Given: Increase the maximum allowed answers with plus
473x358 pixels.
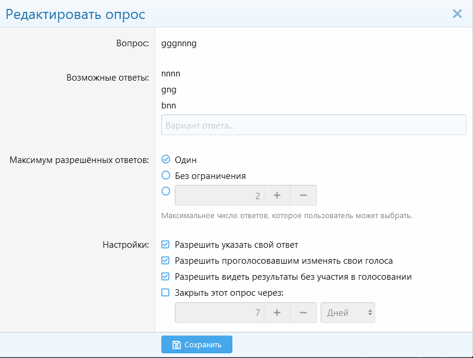Looking at the screenshot, I should tap(277, 195).
